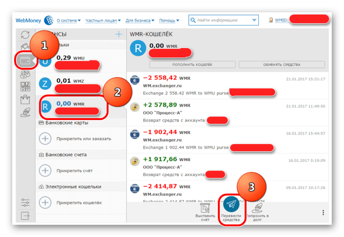Screen dimensions: 344x237
Task: Open the loans hand icon in the sidebar
Action: click(25, 112)
